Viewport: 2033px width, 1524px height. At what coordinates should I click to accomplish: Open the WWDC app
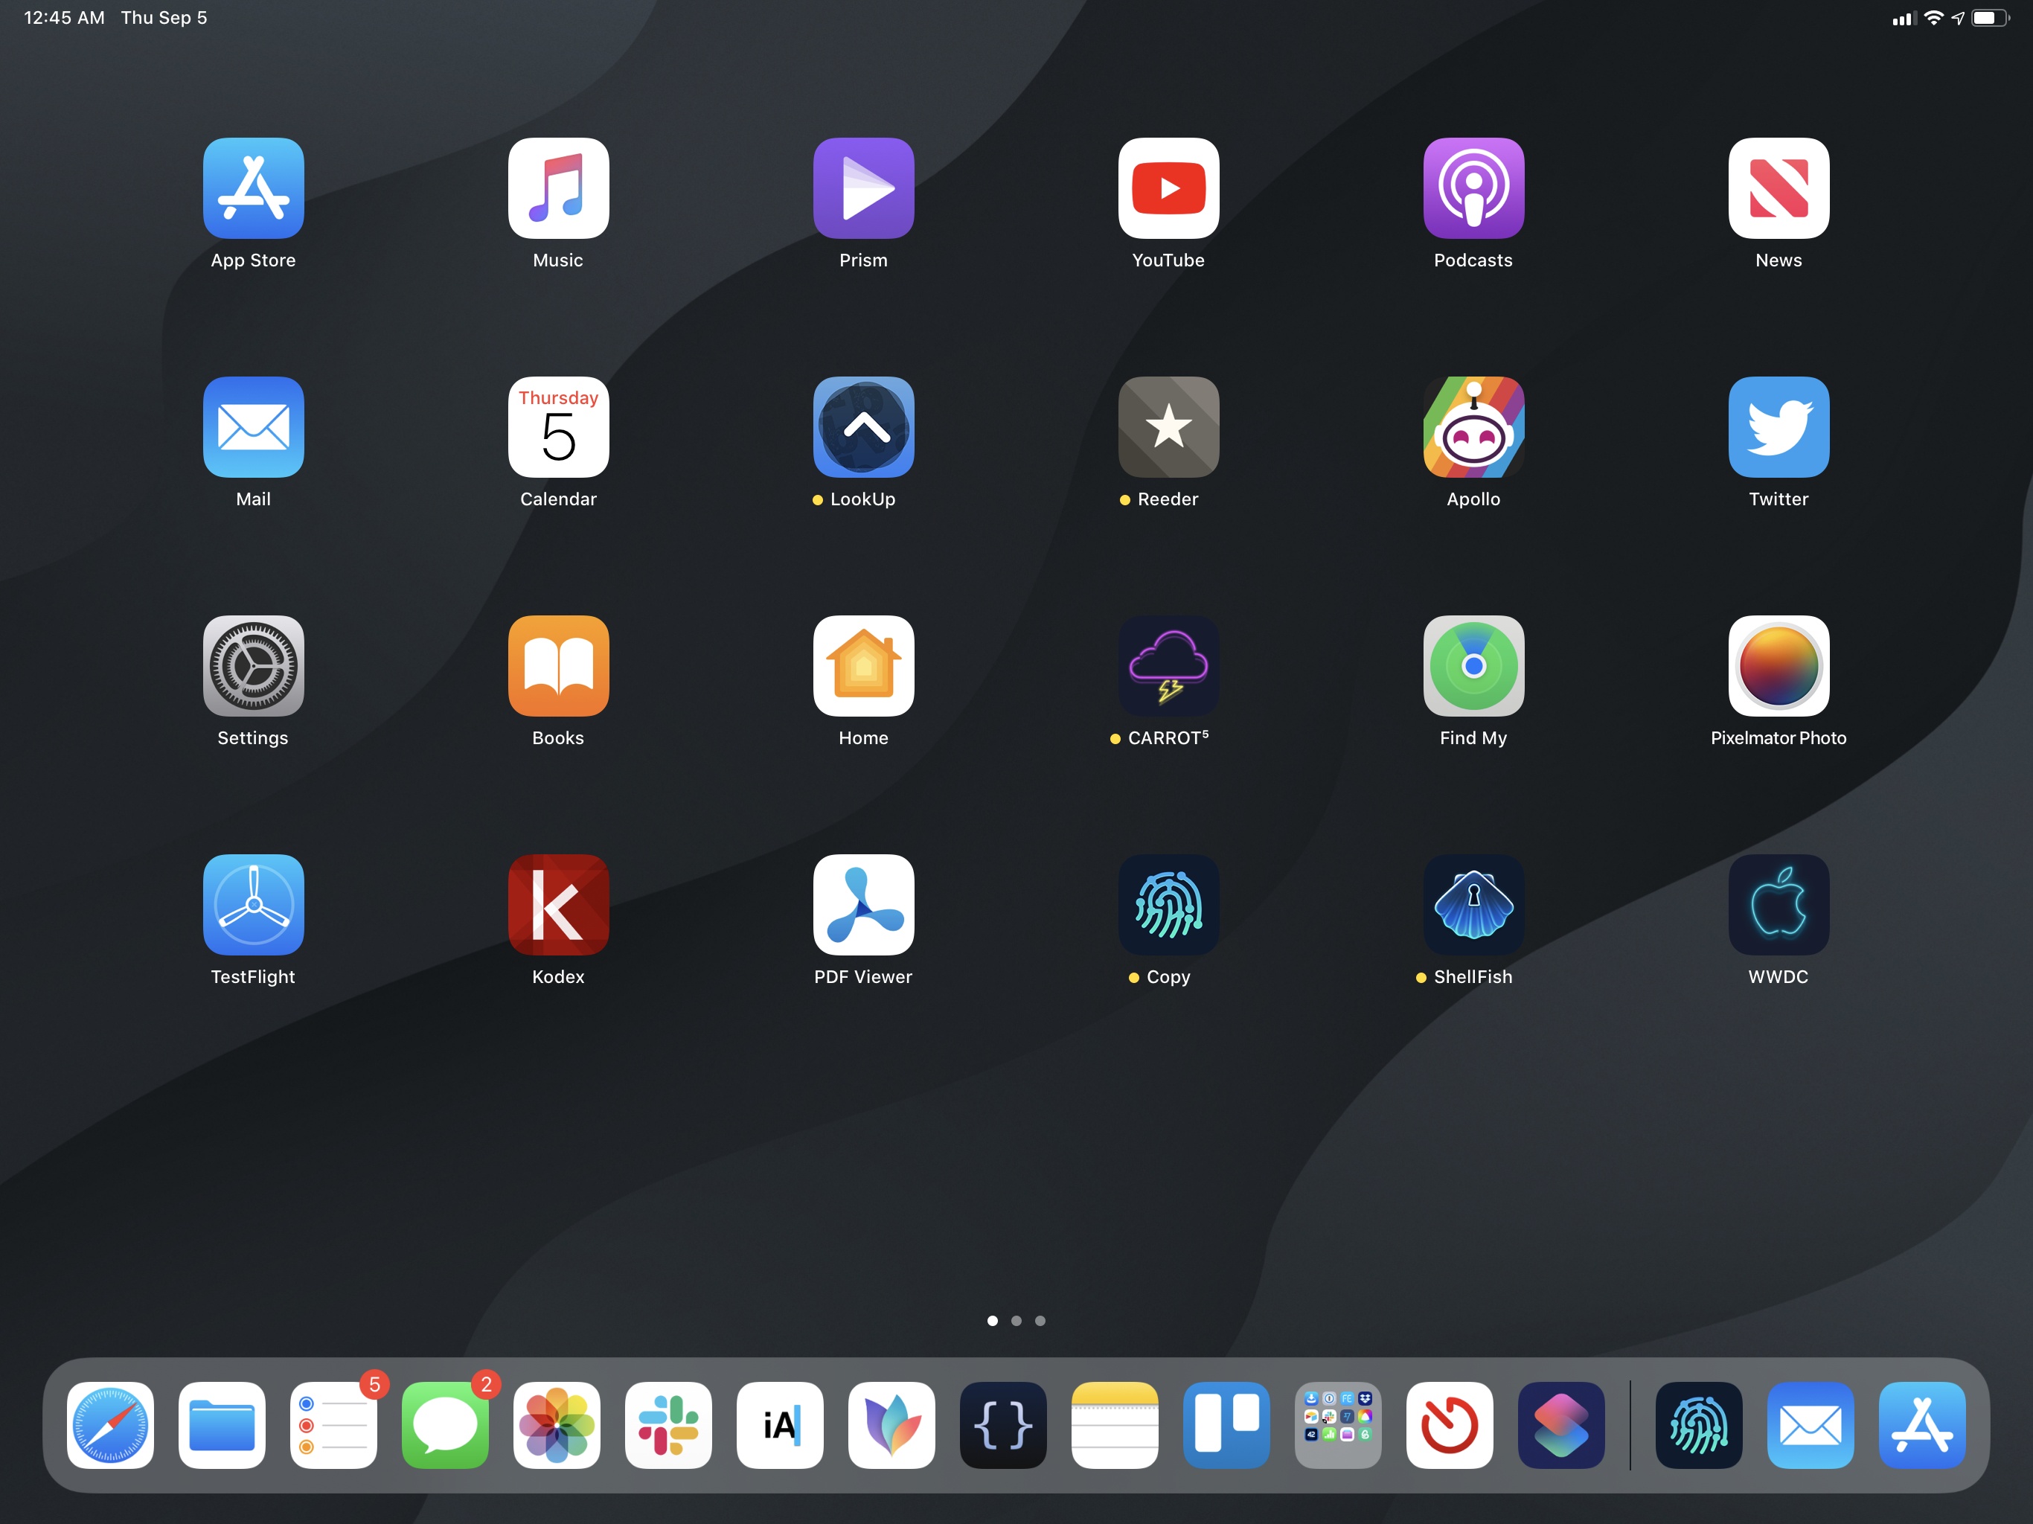click(x=1779, y=906)
